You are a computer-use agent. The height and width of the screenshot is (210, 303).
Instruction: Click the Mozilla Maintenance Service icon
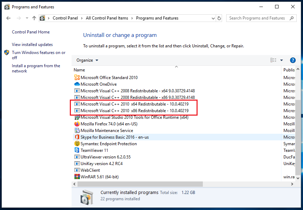tap(77, 130)
